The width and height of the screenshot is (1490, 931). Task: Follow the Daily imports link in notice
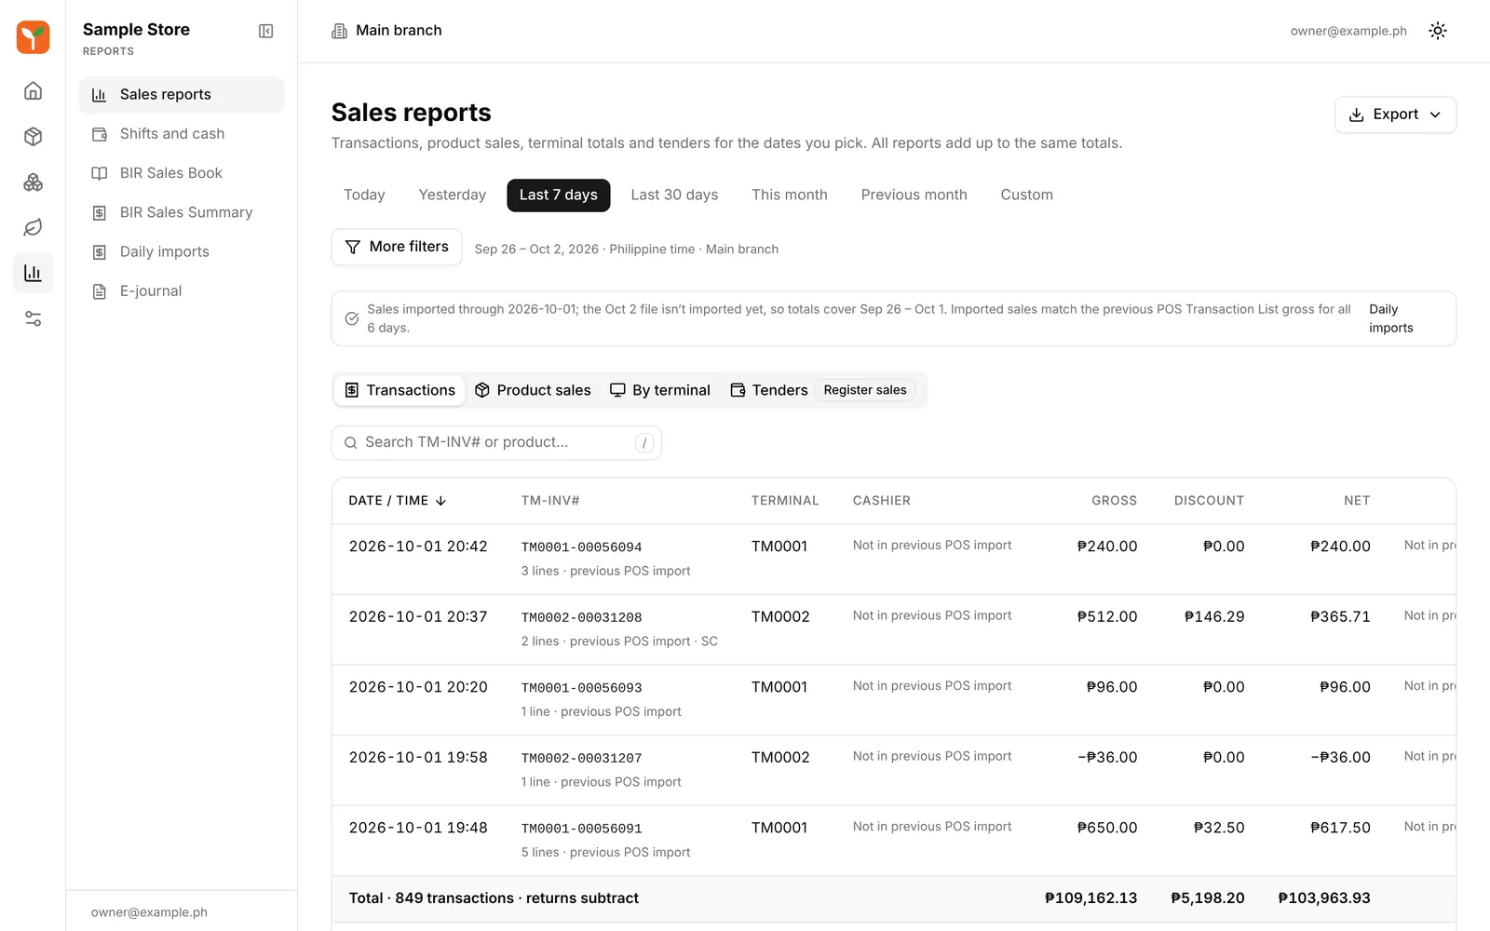point(1390,318)
